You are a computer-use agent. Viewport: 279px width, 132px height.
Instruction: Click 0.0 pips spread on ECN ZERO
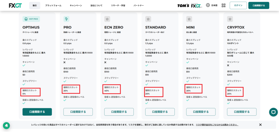pyautogui.click(x=108, y=43)
